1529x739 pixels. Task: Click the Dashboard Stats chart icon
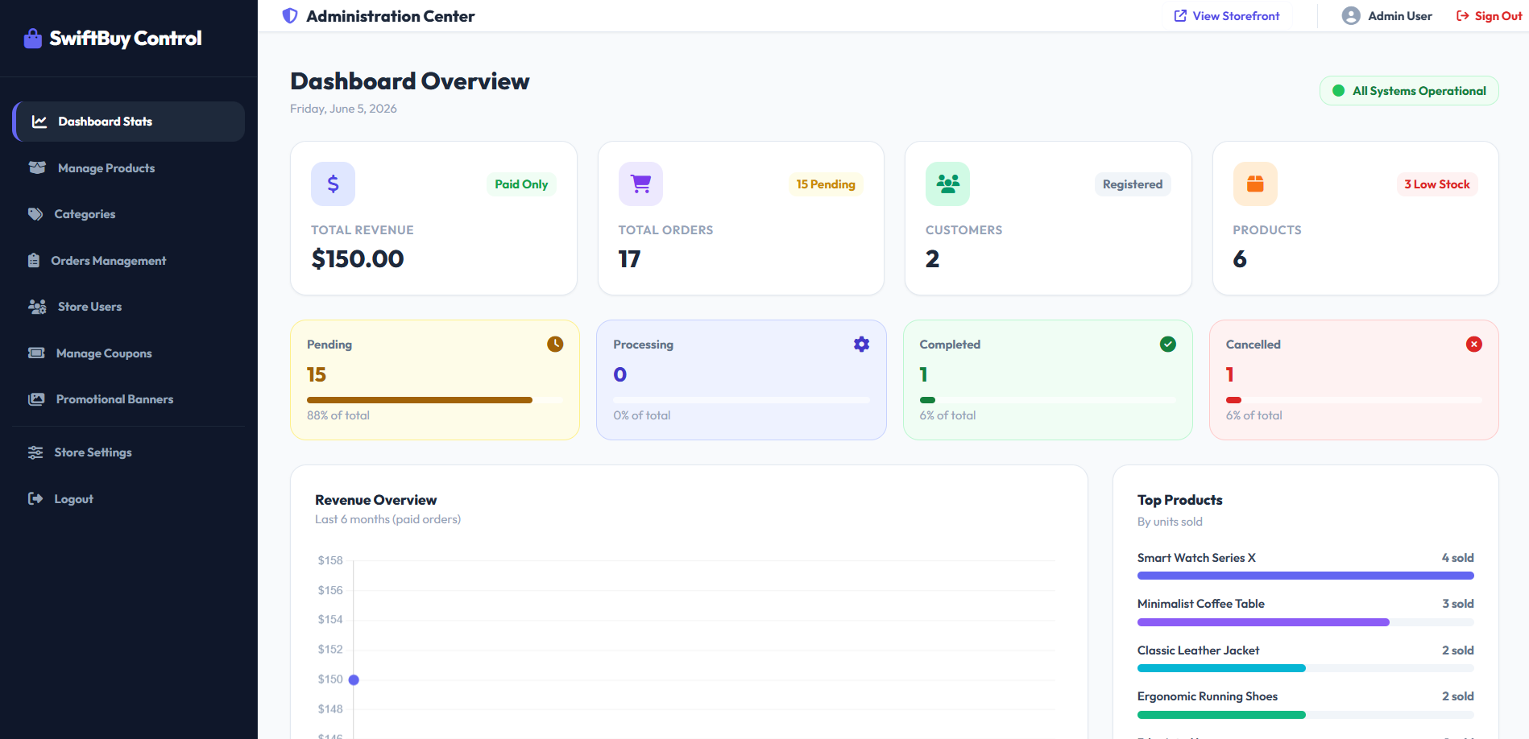click(x=39, y=122)
